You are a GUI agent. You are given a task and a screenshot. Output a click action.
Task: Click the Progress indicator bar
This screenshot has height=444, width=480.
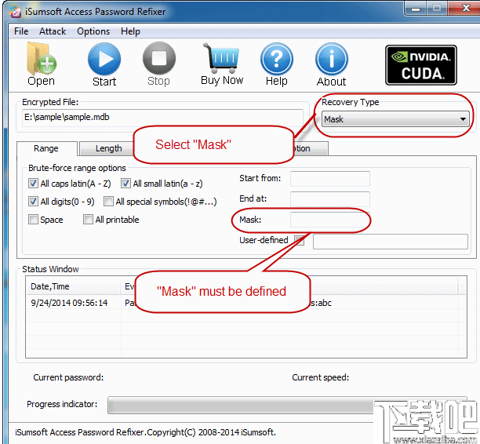tap(287, 405)
